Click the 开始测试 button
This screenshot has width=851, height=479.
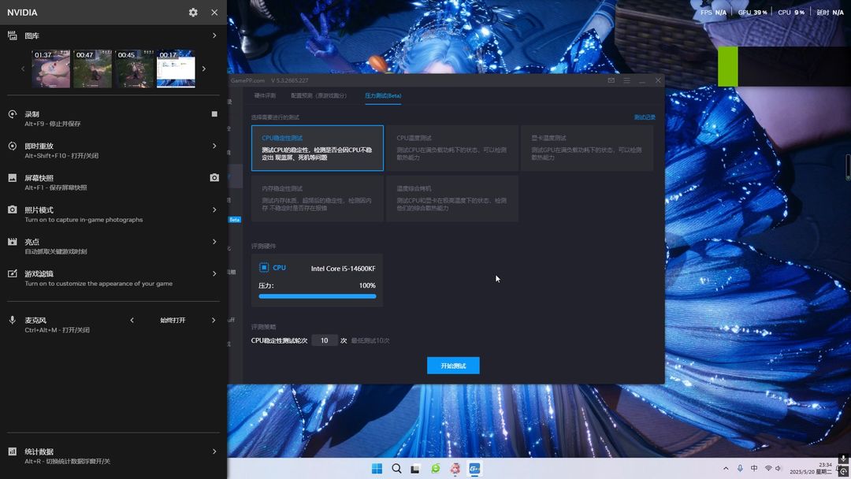[x=453, y=366]
